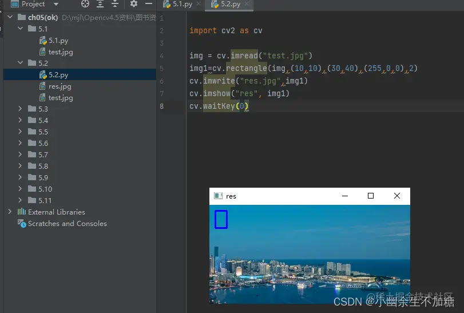Expand the 5.6 folder
The image size is (464, 313).
click(20, 143)
